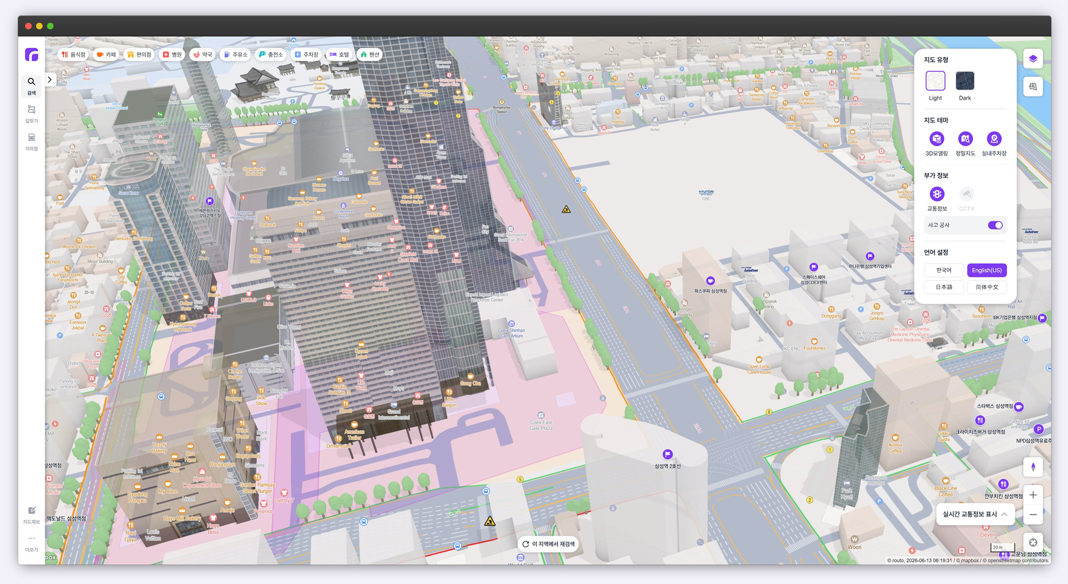Screen dimensions: 1068x584
Task: Filter map by 카페 cafes
Action: tap(106, 55)
